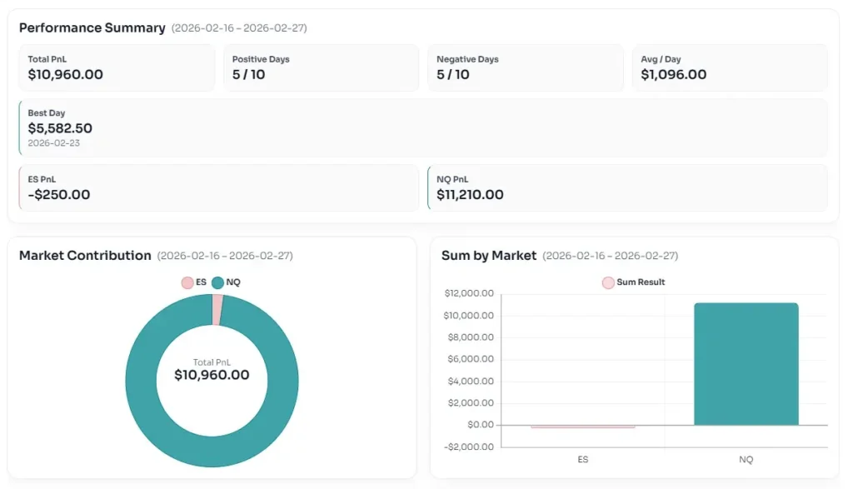
Task: Select the Positive Days 5 / 10 card
Action: pyautogui.click(x=321, y=67)
